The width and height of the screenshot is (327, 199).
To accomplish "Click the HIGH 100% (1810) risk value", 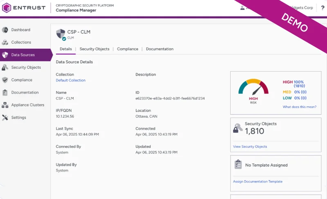I will 294,84.
